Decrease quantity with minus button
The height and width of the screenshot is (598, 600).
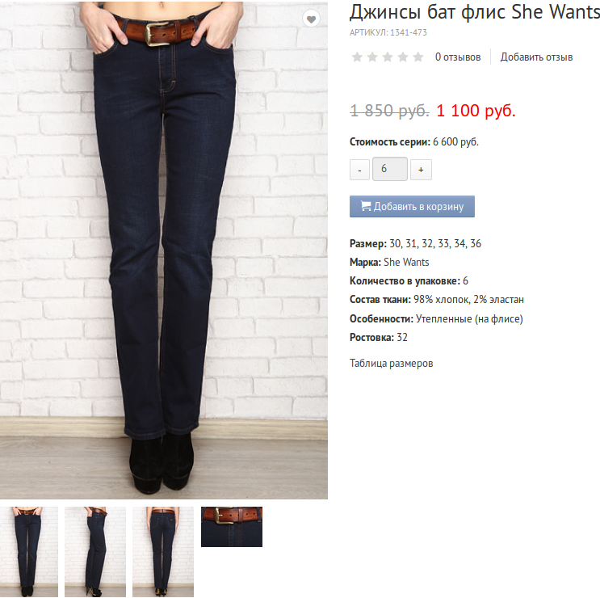[359, 170]
